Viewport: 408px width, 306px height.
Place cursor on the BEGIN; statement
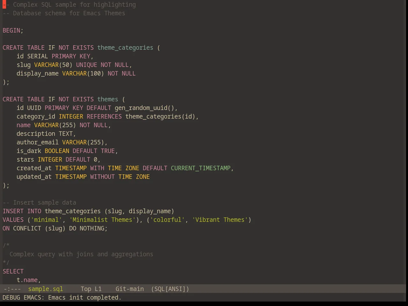(13, 30)
